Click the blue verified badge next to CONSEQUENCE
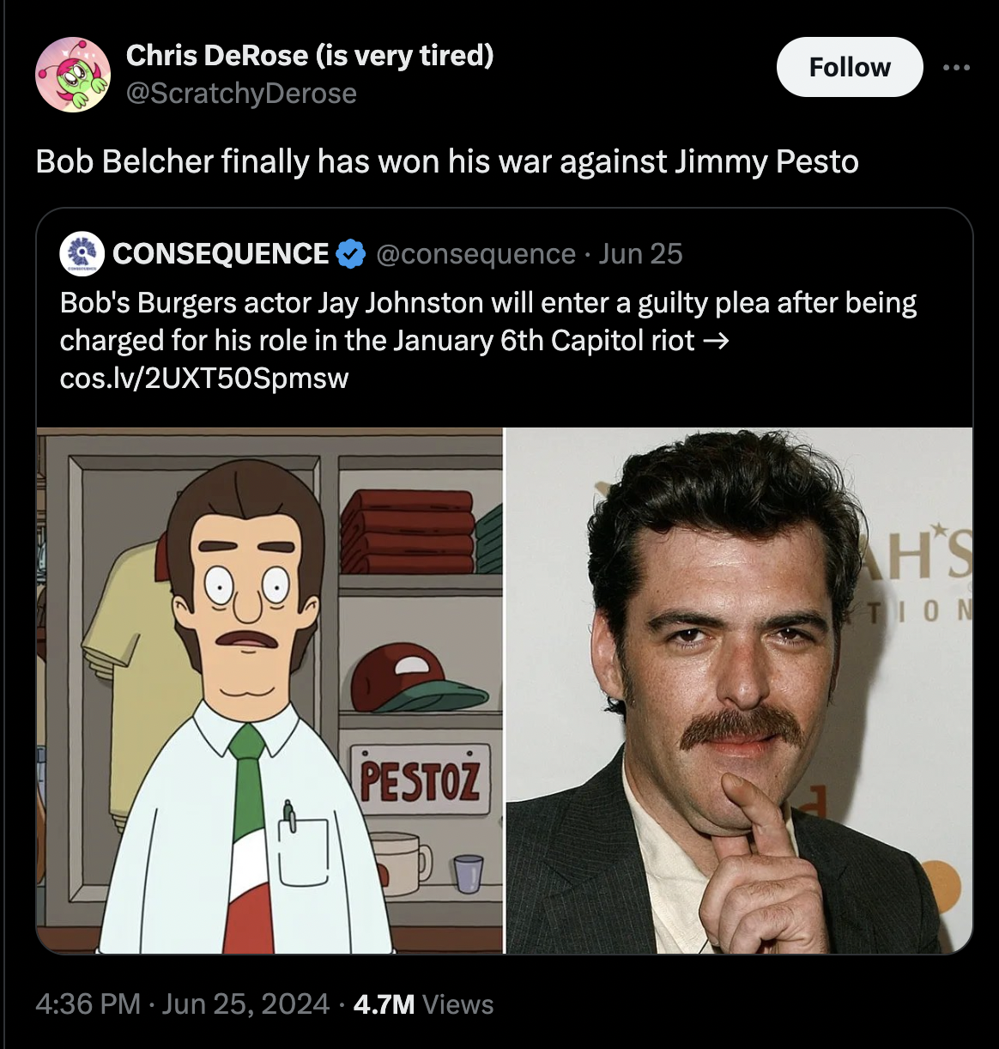This screenshot has width=999, height=1049. click(348, 253)
